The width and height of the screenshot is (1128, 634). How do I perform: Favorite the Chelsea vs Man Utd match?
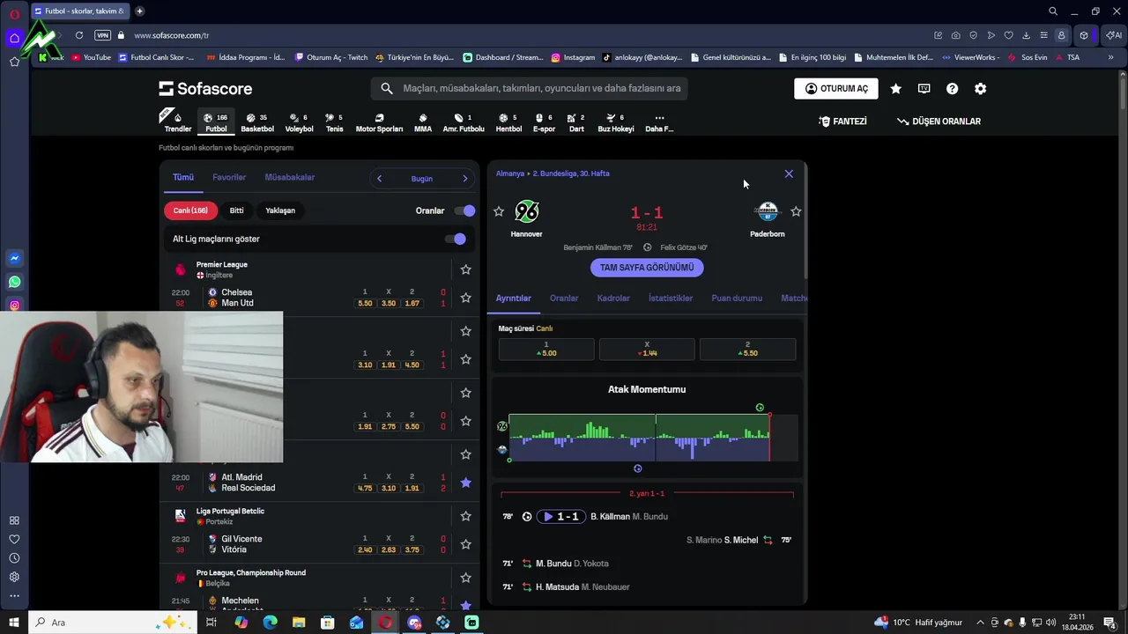[465, 298]
